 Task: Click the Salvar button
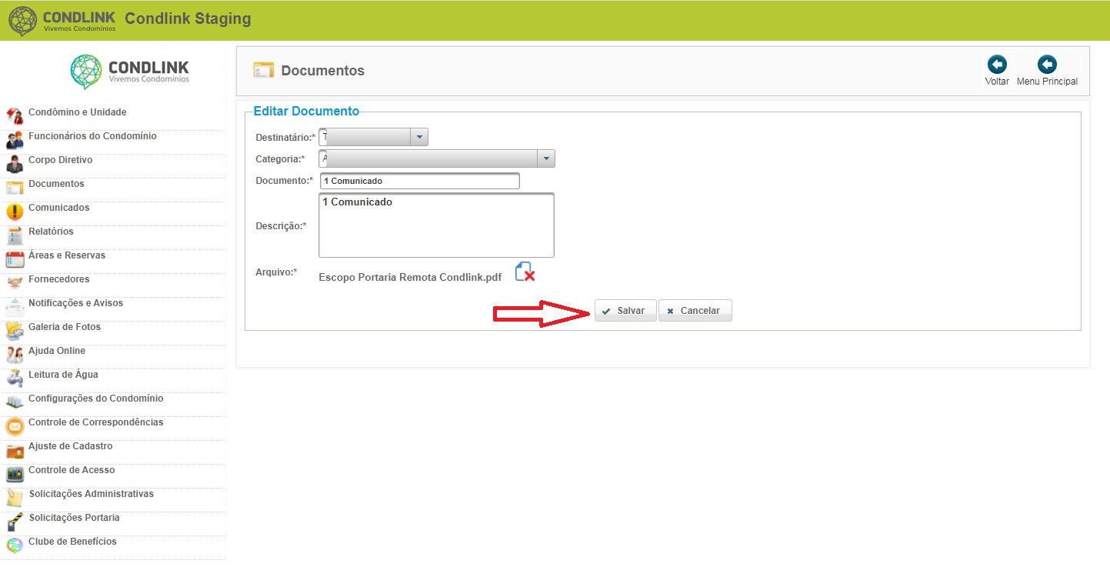625,311
